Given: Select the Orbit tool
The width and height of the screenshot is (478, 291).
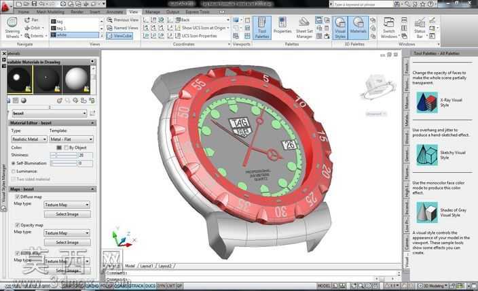Looking at the screenshot, I should (34, 28).
